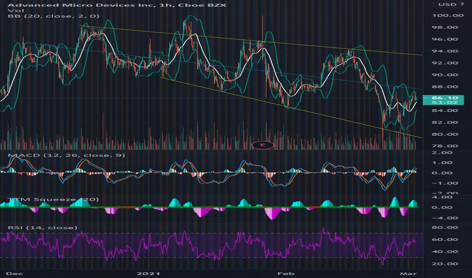This screenshot has width=472, height=278.
Task: Click the −1.00 MACD scale label
Action: [445, 183]
